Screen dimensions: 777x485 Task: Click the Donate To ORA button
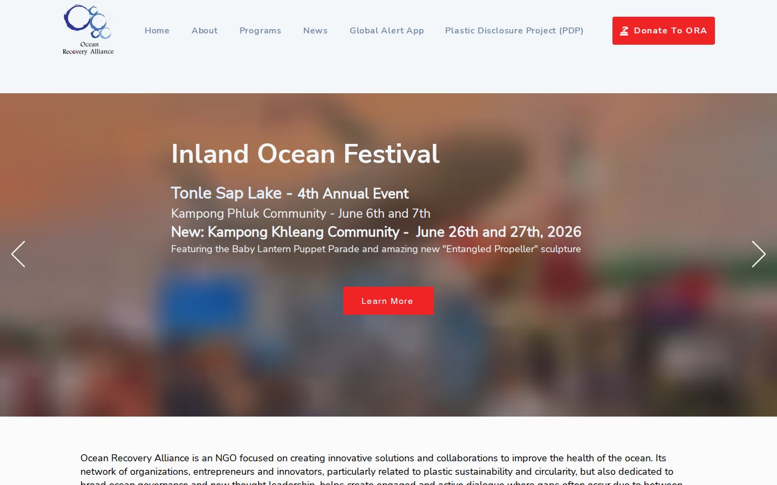[x=663, y=31]
